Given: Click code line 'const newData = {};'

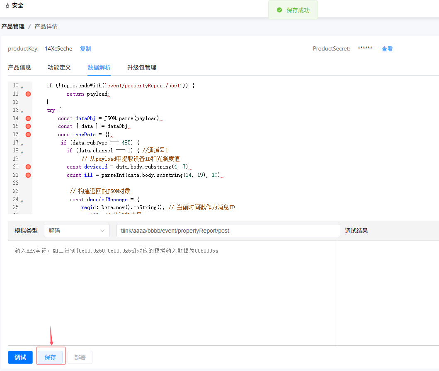Looking at the screenshot, I should (85, 135).
